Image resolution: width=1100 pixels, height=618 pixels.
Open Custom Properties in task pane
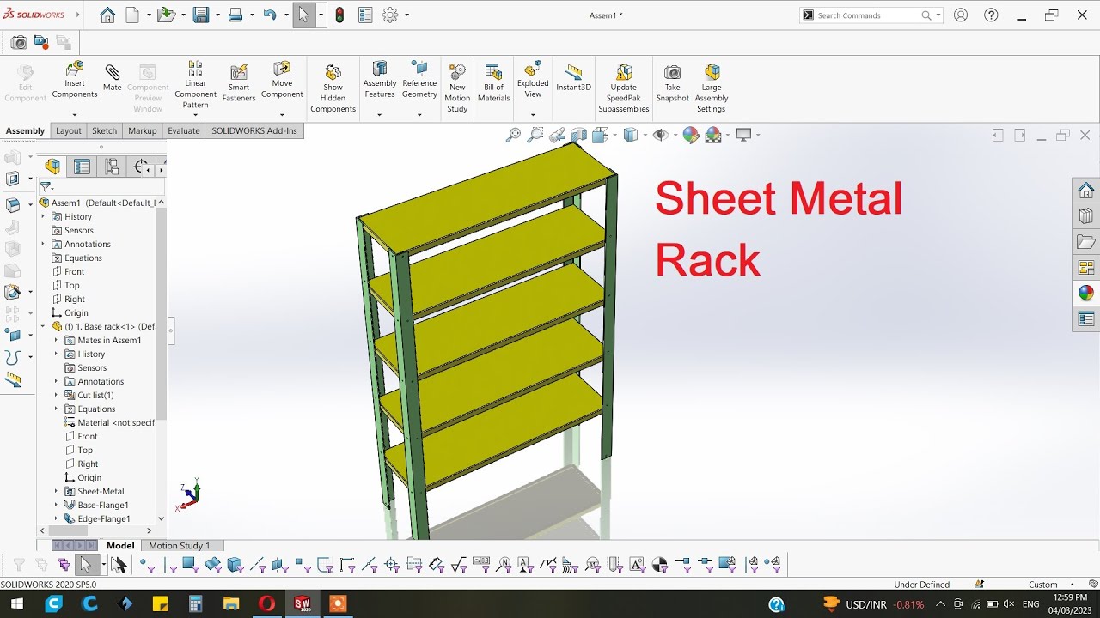(1086, 319)
